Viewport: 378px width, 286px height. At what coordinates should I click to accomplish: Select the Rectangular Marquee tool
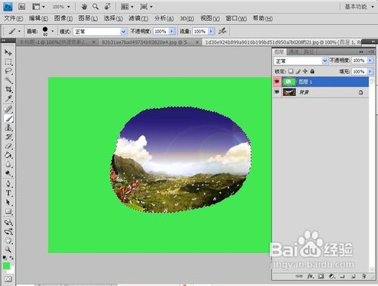[x=8, y=62]
